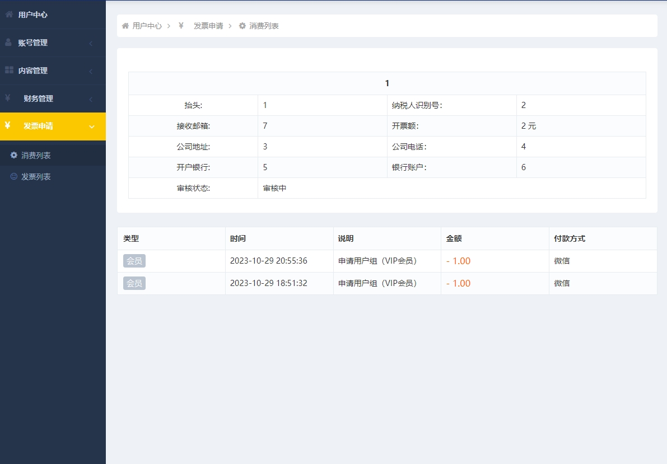667x464 pixels.
Task: Click the 会员 tag in the first row
Action: point(134,261)
